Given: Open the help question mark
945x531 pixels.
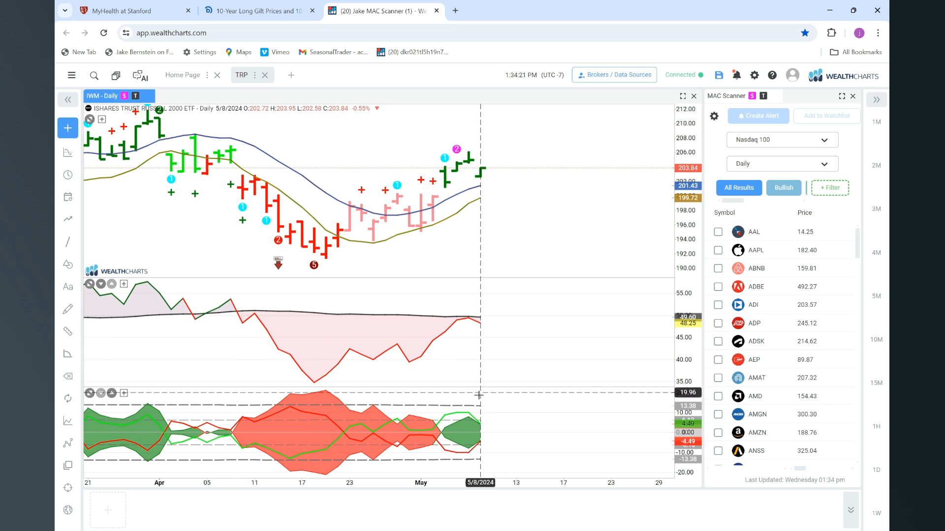Looking at the screenshot, I should tap(772, 75).
